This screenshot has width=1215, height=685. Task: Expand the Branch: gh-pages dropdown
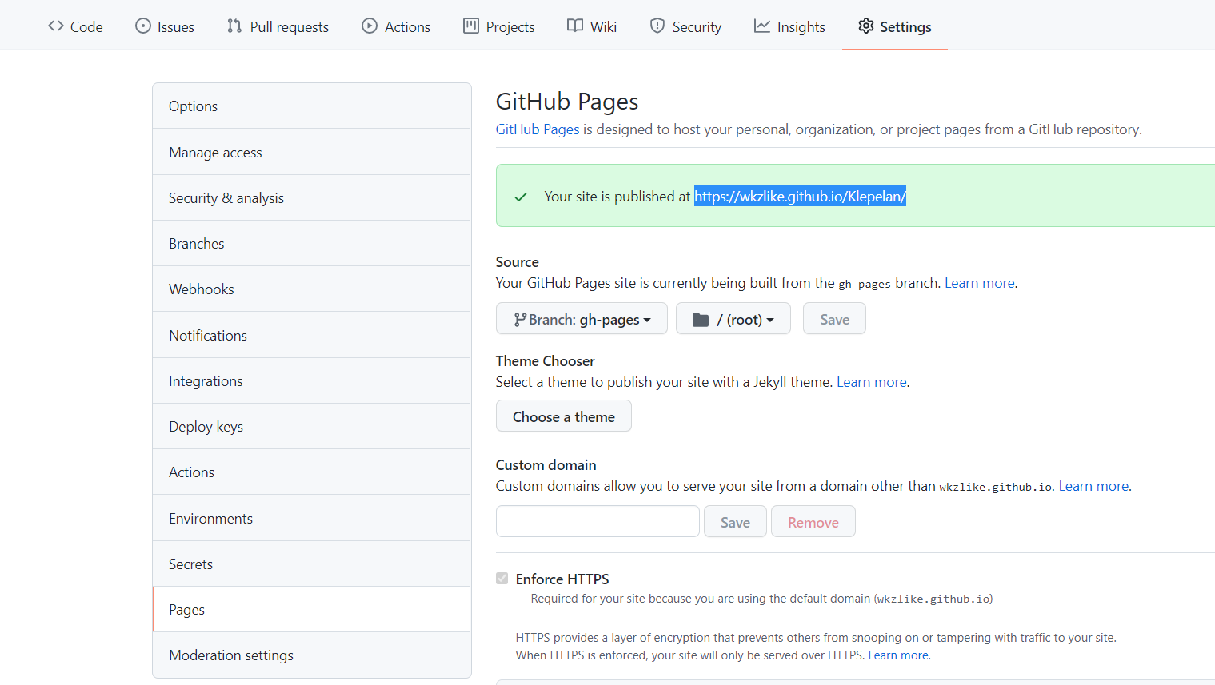pos(582,318)
